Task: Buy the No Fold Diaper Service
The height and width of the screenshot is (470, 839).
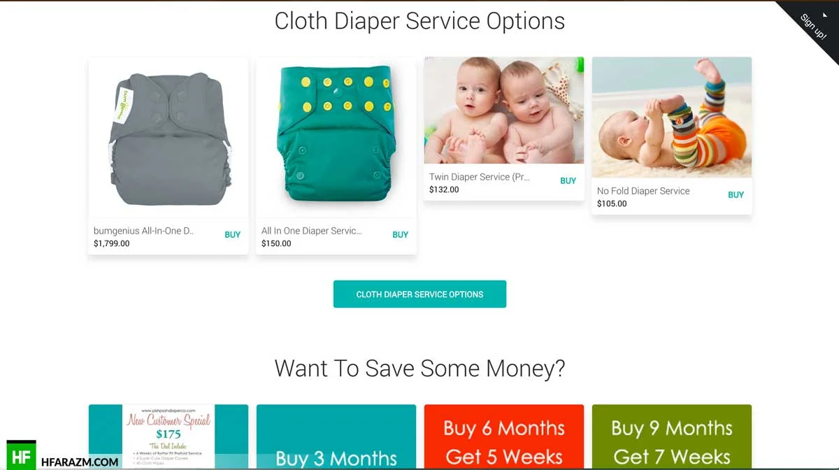Action: 736,195
